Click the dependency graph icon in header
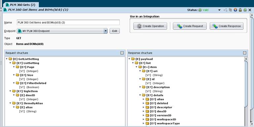Image resolution: width=254 pixels, height=127 pixels. pyautogui.click(x=225, y=10)
